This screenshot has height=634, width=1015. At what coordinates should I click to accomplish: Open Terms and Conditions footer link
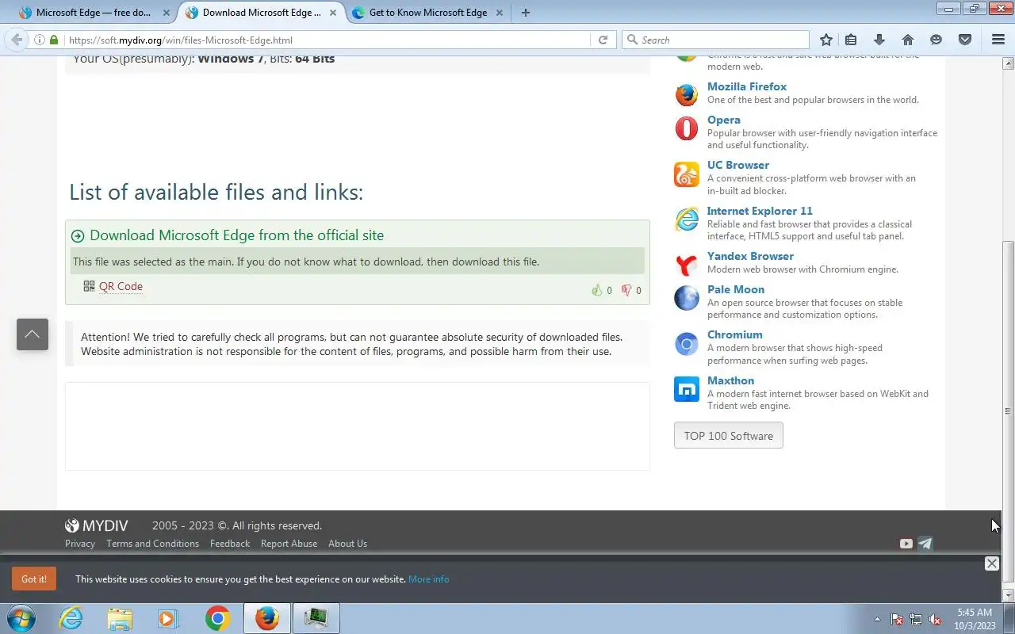pyautogui.click(x=152, y=544)
